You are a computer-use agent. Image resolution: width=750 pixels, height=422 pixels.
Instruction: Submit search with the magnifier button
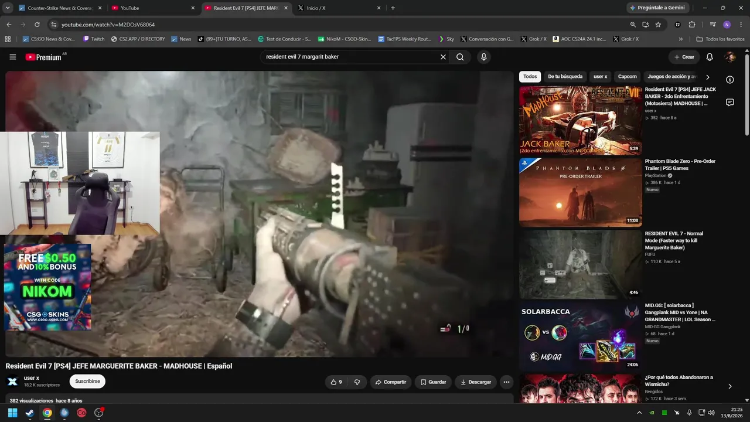coord(460,57)
